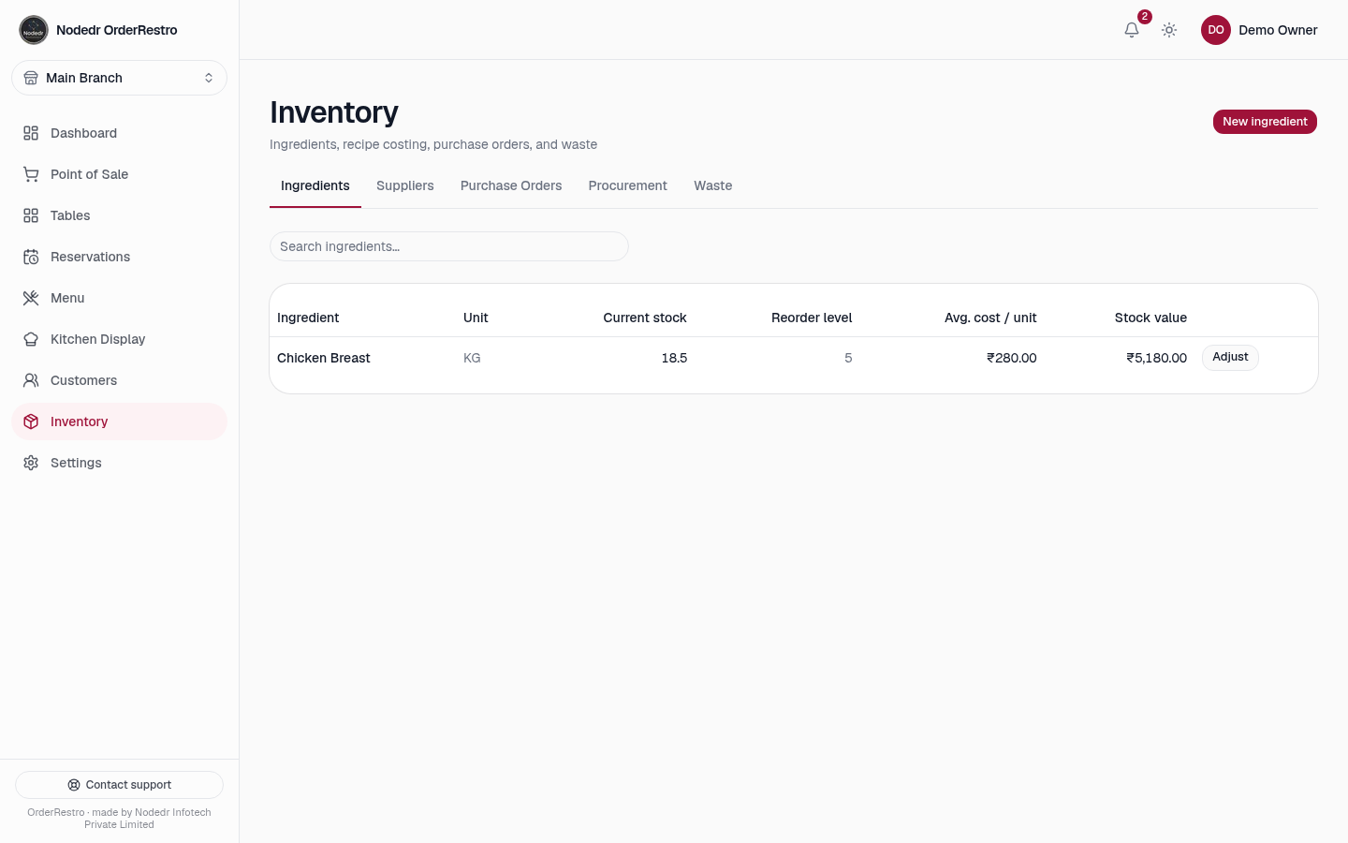Image resolution: width=1348 pixels, height=843 pixels.
Task: Click the KG unit cell
Action: (x=472, y=358)
